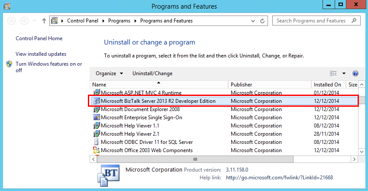Click the view options icon in toolbar

pyautogui.click(x=333, y=73)
